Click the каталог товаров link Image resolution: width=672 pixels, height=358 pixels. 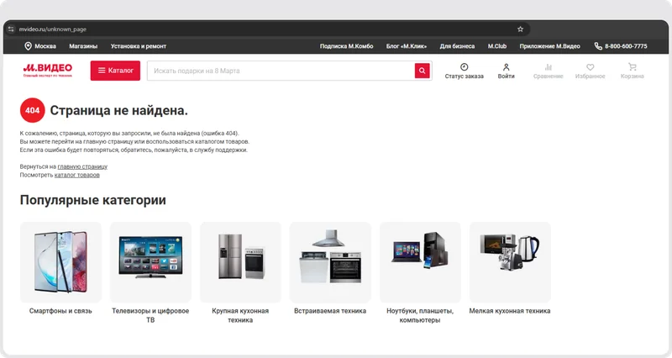point(77,175)
